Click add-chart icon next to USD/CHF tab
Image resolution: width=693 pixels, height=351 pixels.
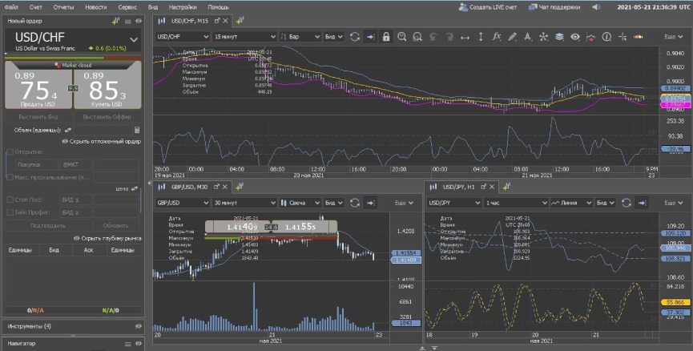pos(240,21)
